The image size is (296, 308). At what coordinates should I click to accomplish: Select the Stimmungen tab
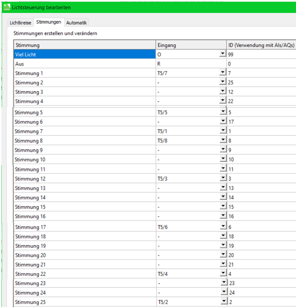click(48, 22)
